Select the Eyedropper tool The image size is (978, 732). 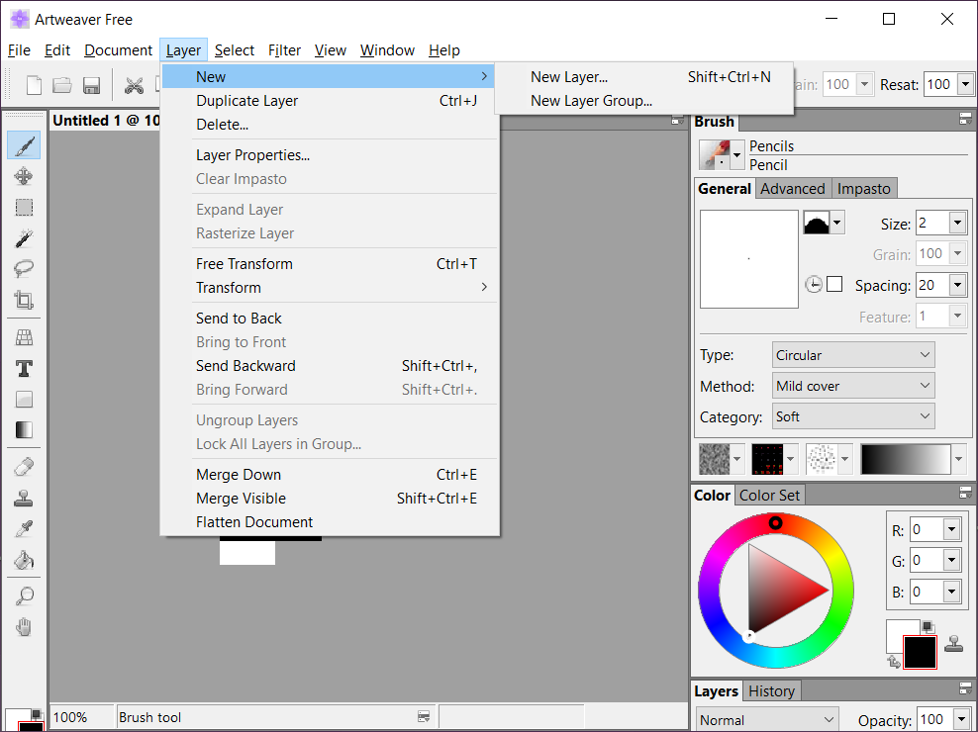pos(24,529)
